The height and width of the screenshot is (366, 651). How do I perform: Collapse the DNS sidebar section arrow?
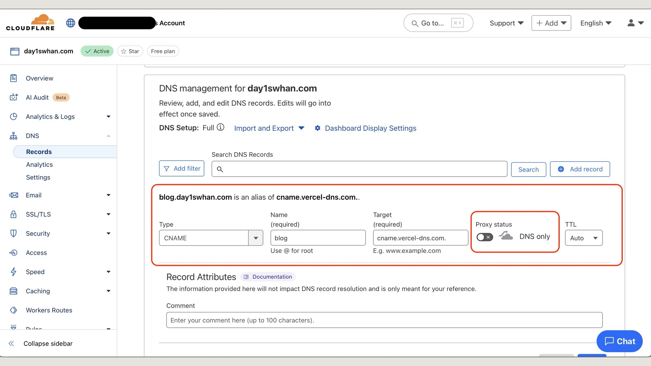[108, 136]
